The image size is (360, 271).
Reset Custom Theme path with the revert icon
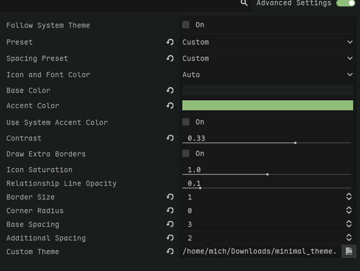coord(170,252)
